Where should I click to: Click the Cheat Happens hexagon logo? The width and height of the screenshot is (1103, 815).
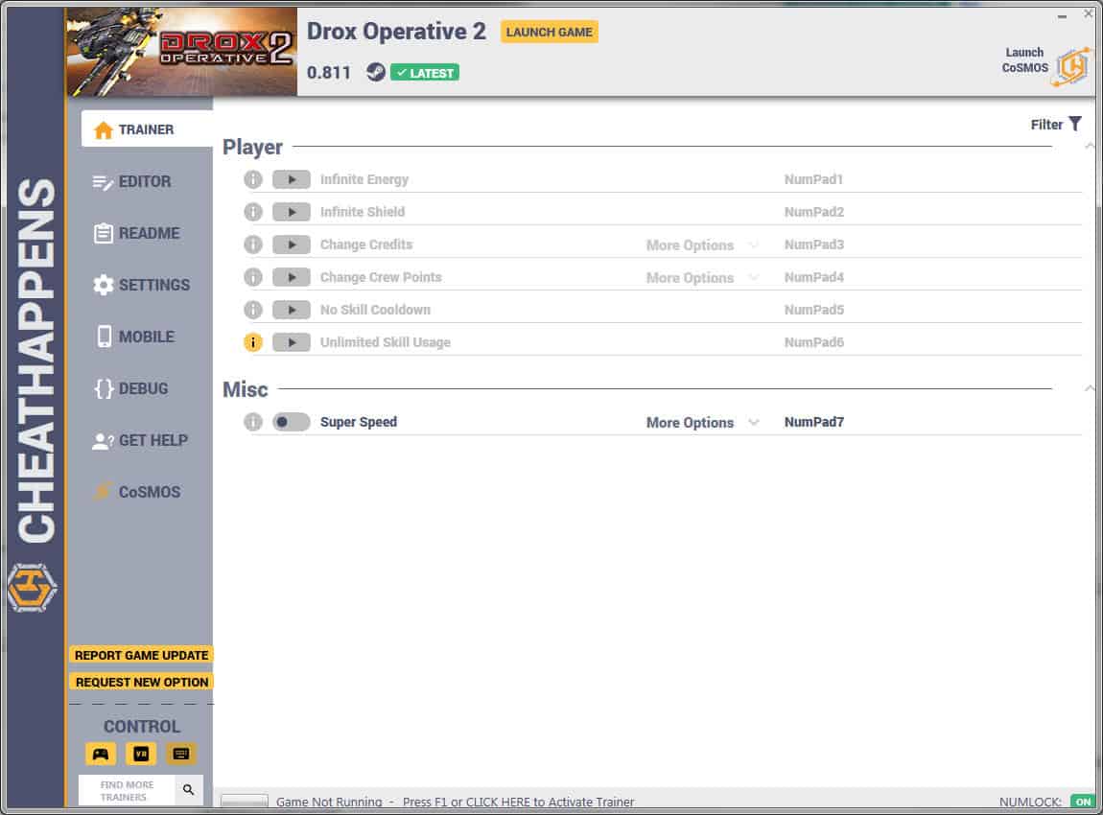tap(32, 587)
